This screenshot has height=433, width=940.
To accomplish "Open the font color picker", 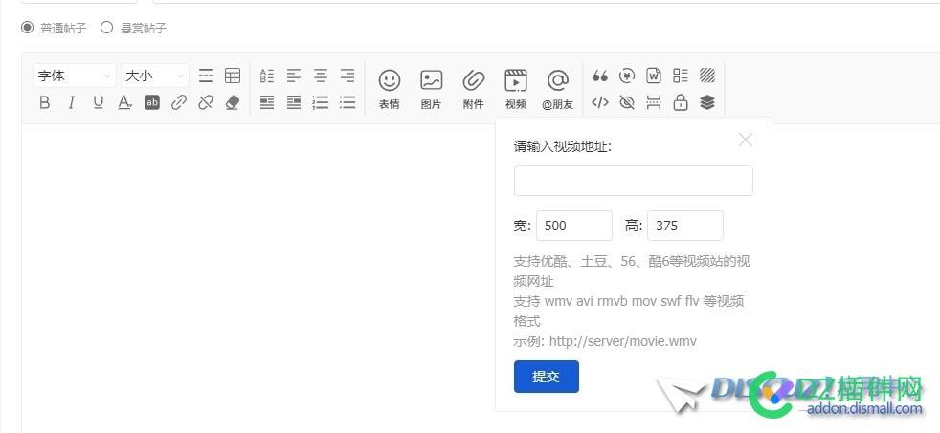I will click(x=124, y=102).
